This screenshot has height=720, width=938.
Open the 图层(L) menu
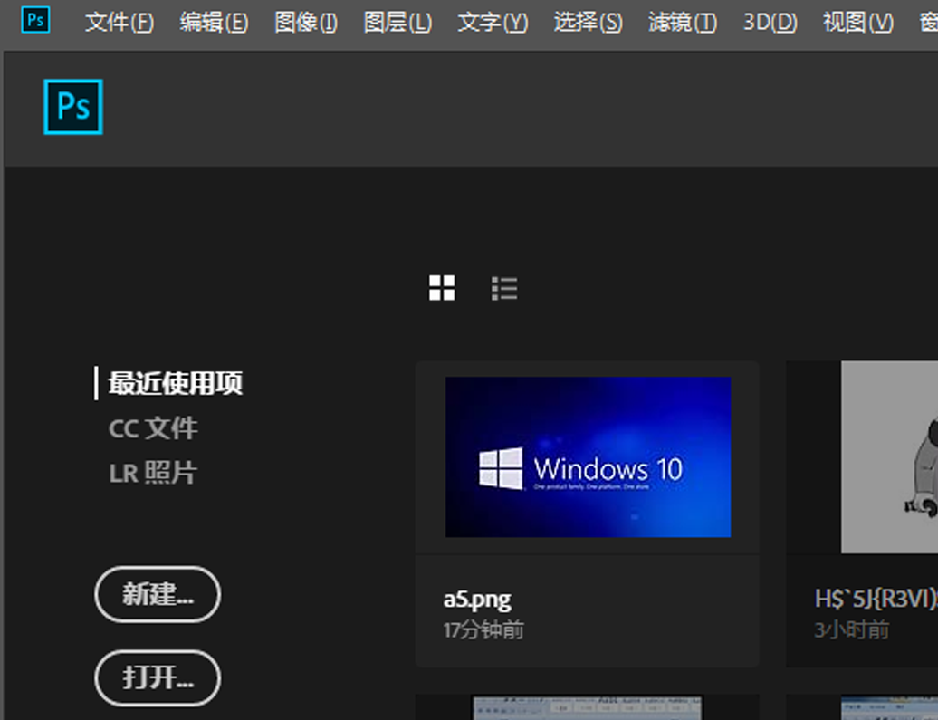point(397,22)
